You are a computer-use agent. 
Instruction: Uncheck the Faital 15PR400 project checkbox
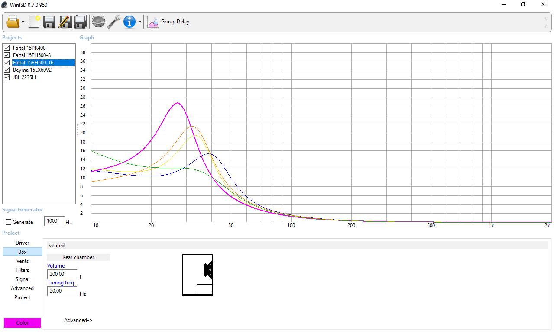(x=6, y=48)
